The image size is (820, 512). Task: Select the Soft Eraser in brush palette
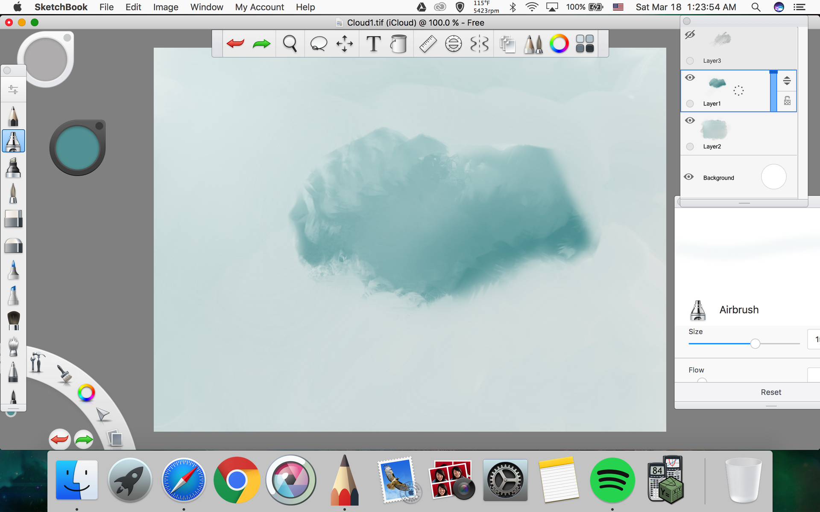tap(13, 246)
